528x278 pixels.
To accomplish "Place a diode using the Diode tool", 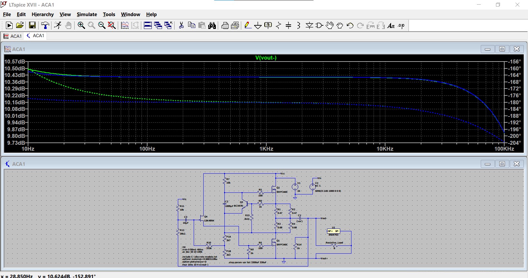I will [x=309, y=25].
